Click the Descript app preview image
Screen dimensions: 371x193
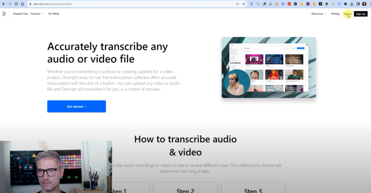pyautogui.click(x=269, y=67)
